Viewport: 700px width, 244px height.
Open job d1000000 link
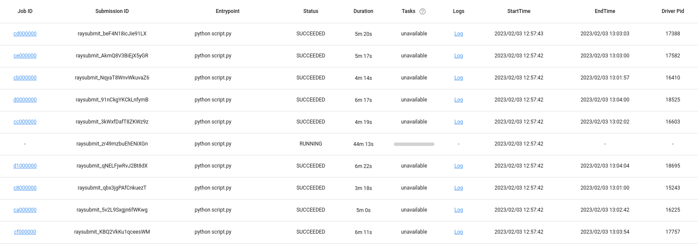[25, 166]
